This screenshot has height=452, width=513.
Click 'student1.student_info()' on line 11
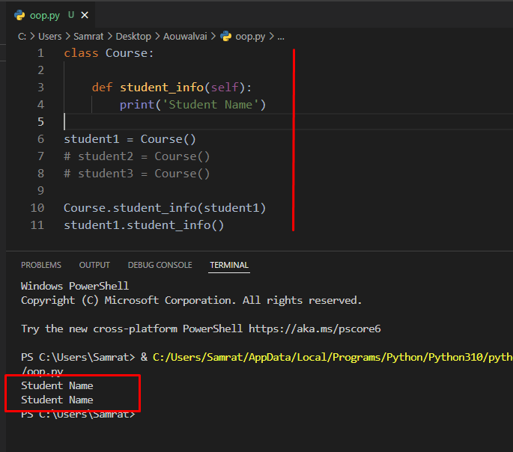point(144,225)
